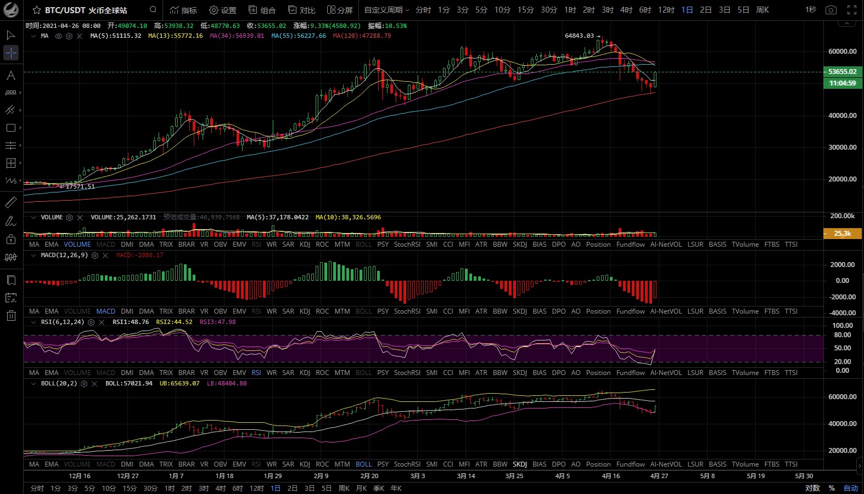The height and width of the screenshot is (494, 864).
Task: Switch to the 4时 timeframe in top bar
Action: (x=626, y=10)
